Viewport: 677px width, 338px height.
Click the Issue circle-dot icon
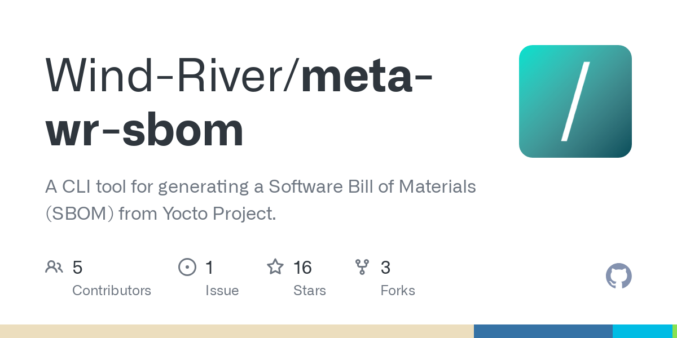click(187, 267)
